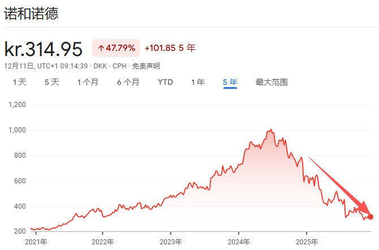Click the 2023年 axis label
The width and height of the screenshot is (379, 250).
[x=170, y=242]
